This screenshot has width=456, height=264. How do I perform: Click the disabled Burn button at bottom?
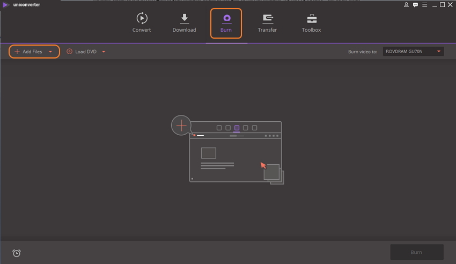pyautogui.click(x=416, y=252)
